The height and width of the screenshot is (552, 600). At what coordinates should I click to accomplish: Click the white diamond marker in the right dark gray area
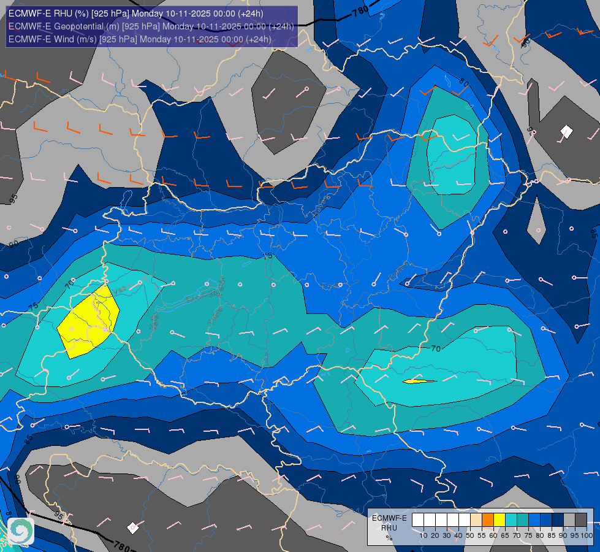(x=566, y=132)
